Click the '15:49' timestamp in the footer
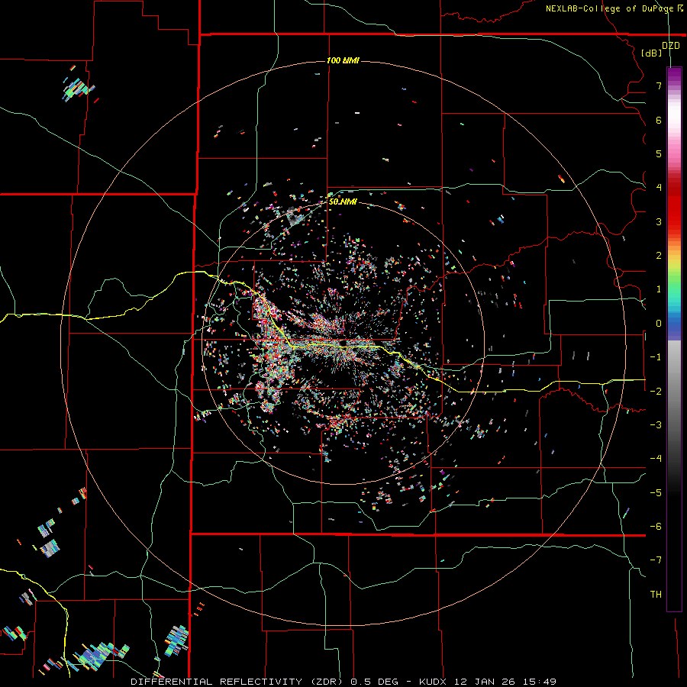The width and height of the screenshot is (687, 687). (539, 682)
